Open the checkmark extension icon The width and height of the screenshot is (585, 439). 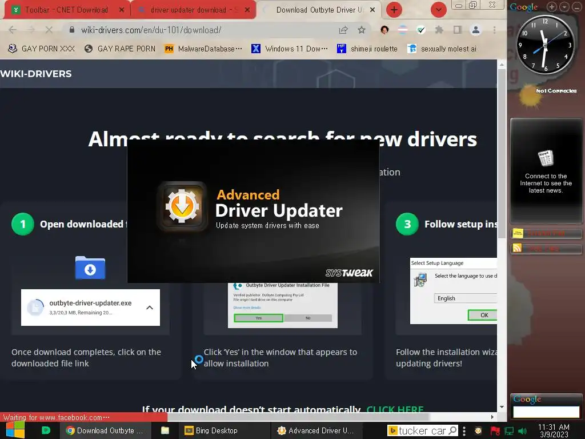coord(421,30)
